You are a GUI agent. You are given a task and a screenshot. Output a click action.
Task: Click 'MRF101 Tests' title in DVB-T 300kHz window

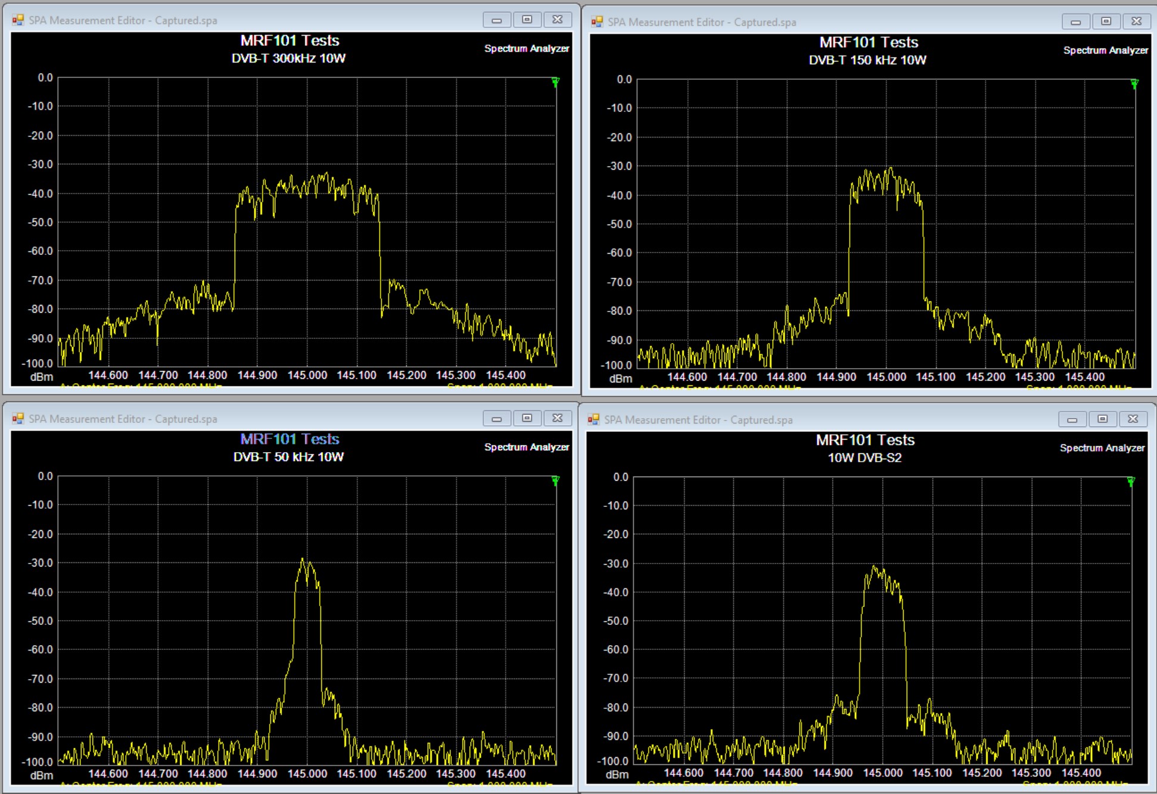tap(290, 41)
